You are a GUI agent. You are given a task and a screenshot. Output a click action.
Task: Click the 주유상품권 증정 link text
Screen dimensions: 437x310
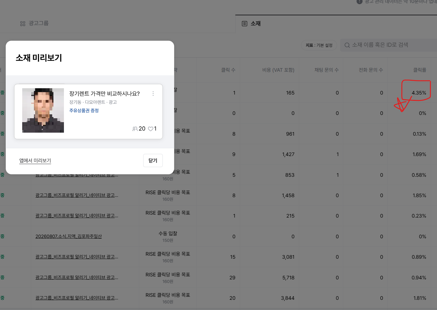84,110
